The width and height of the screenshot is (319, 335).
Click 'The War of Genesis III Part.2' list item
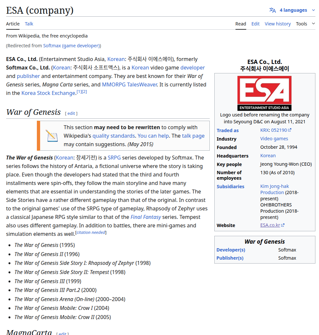55,290
